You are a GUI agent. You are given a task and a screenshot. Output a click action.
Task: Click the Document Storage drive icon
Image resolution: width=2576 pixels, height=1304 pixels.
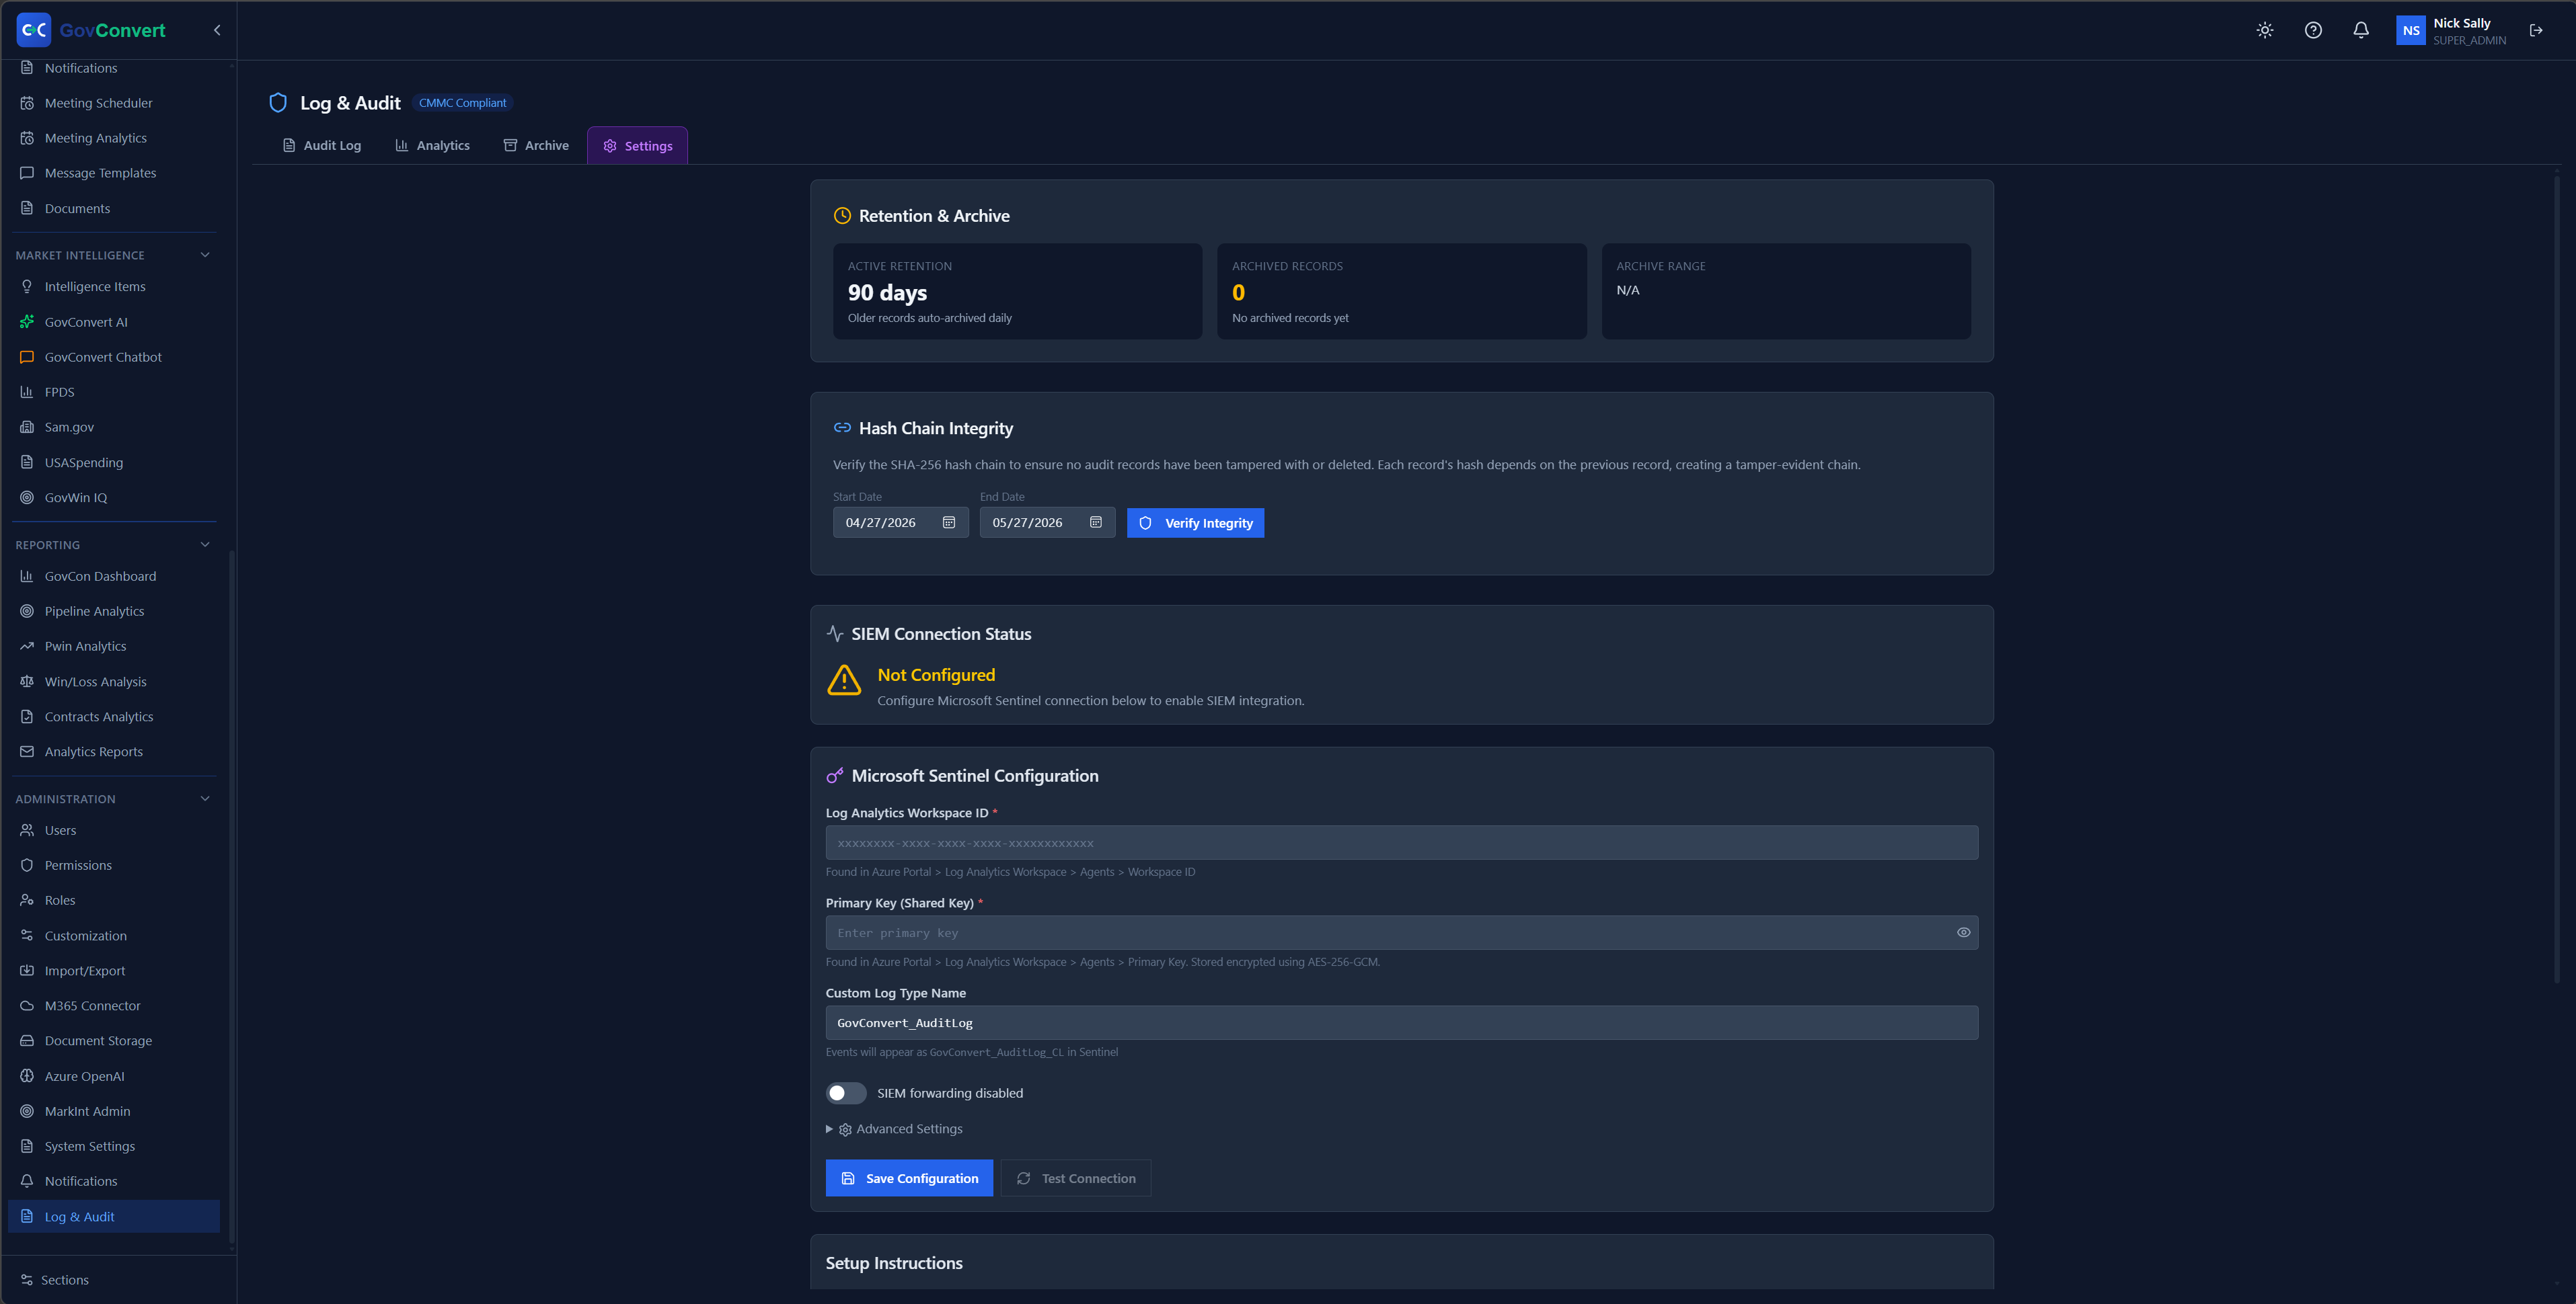[x=27, y=1041]
